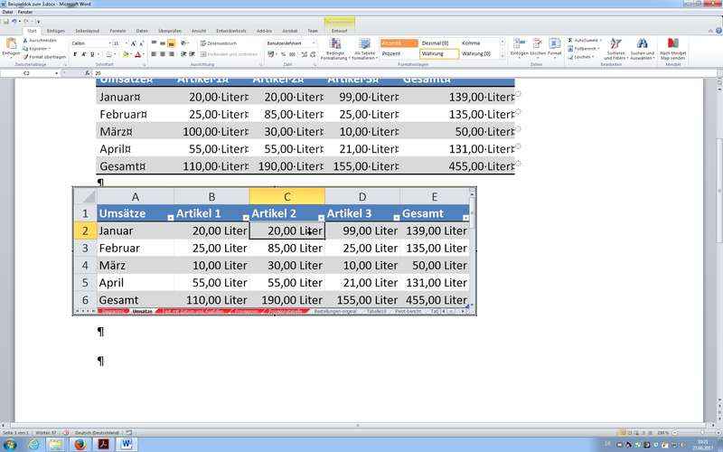Align cell content to top
The width and height of the screenshot is (723, 452).
click(154, 43)
